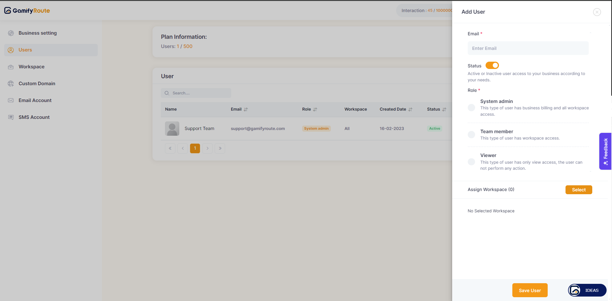612x301 pixels.
Task: Sort users by Created Date
Action: [410, 109]
